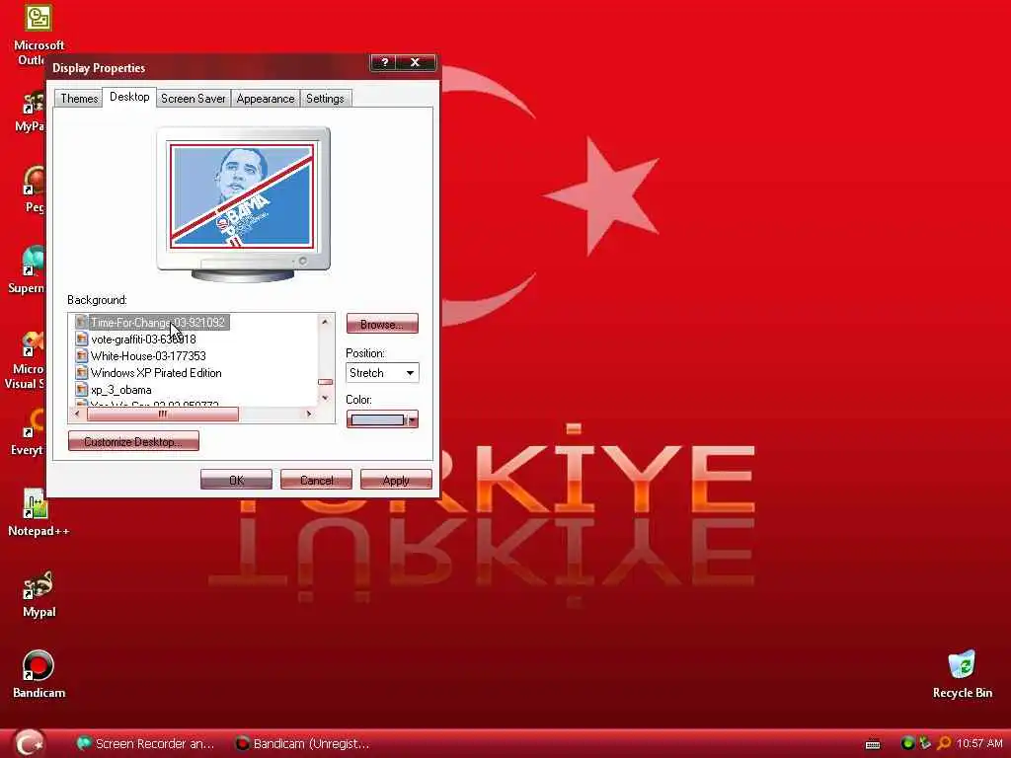This screenshot has width=1011, height=758.
Task: Open the Bandicam desktop shortcut
Action: coord(38,674)
